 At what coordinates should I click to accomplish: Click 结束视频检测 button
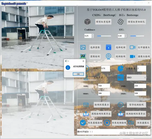[x=119, y=123]
